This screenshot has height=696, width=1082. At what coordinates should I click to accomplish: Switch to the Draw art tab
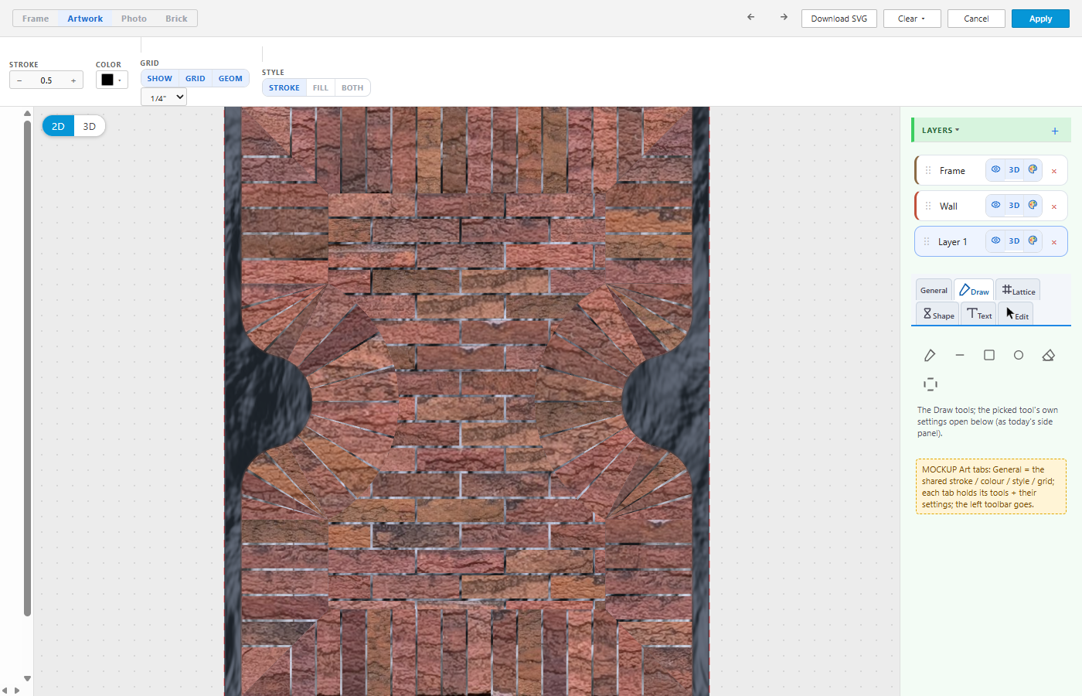[974, 290]
